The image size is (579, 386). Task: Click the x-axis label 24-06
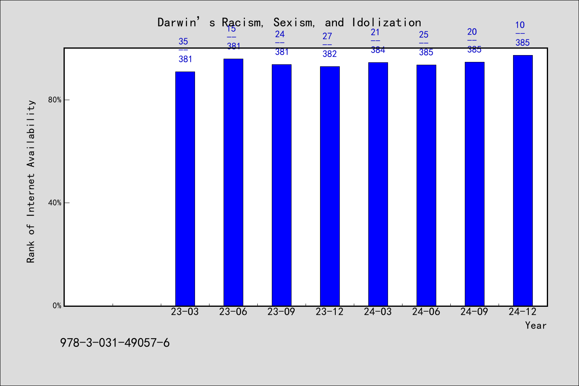click(426, 312)
